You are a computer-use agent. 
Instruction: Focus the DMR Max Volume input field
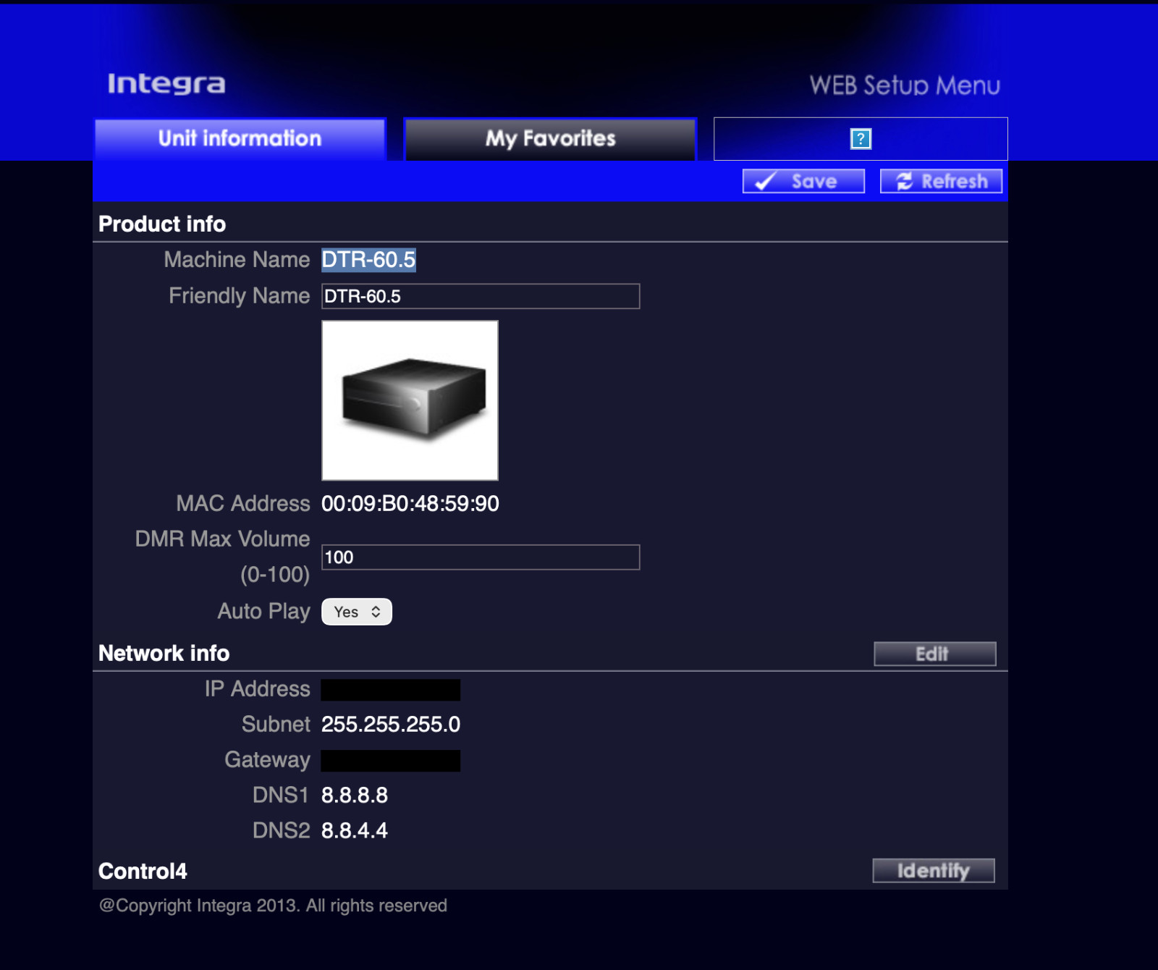[x=481, y=557]
